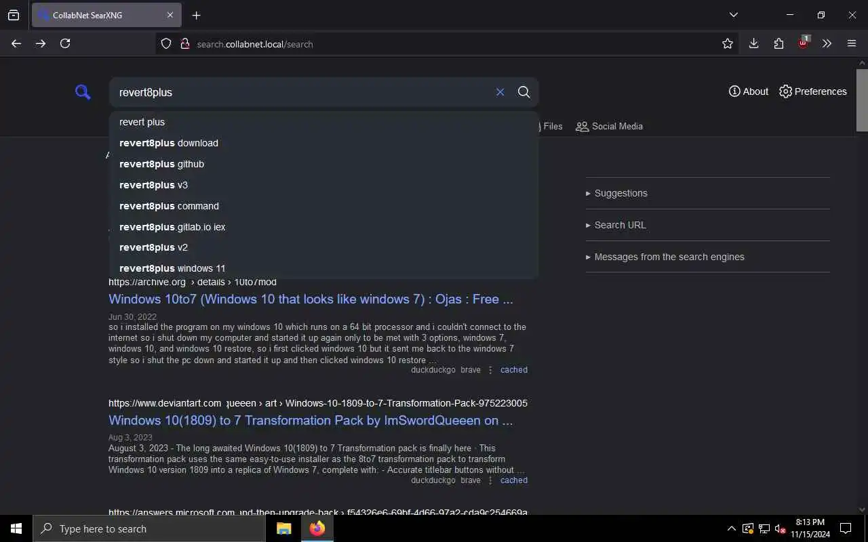Click the address bar URL field

(x=448, y=44)
